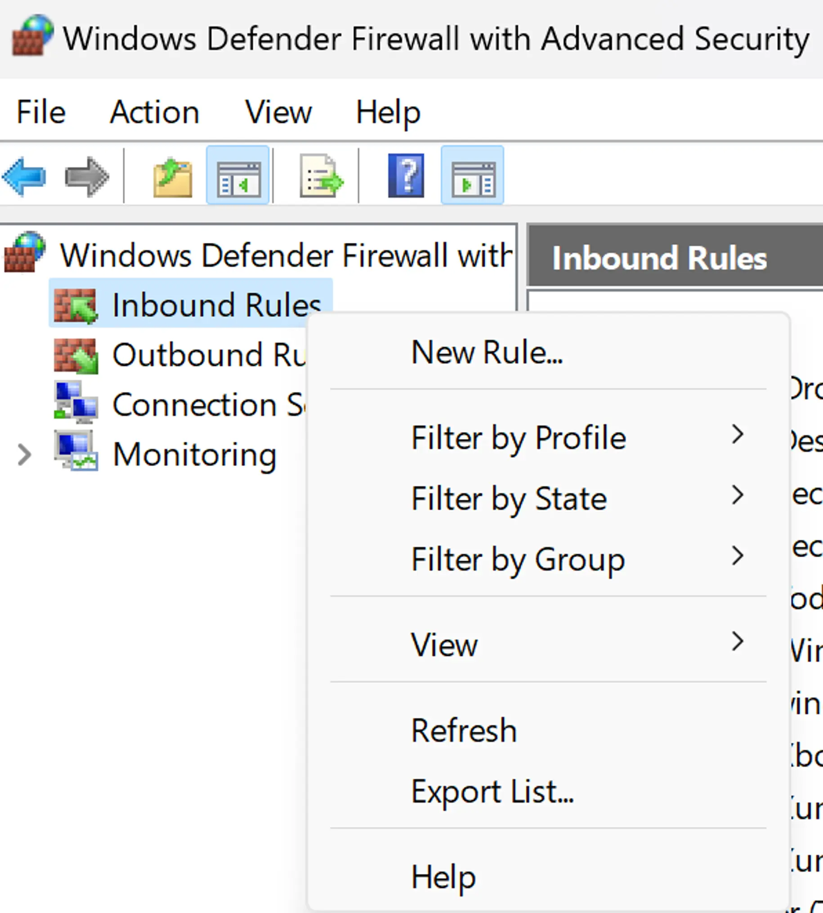Open the File menu

(41, 112)
